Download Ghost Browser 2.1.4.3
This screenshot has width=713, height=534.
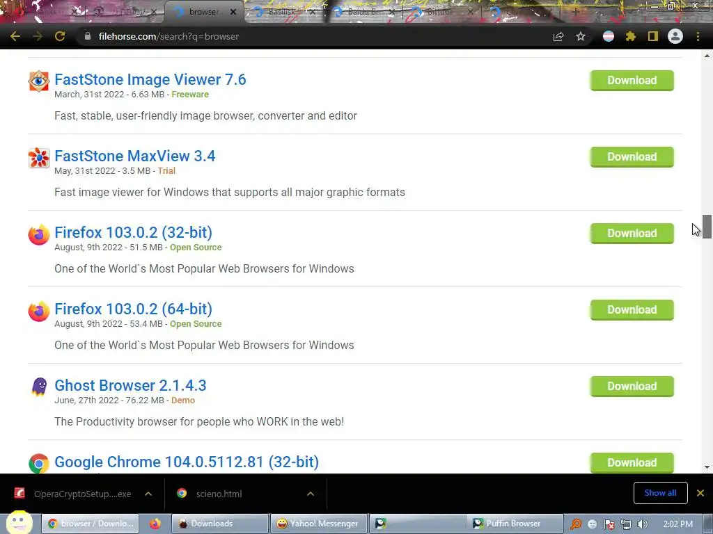tap(632, 386)
